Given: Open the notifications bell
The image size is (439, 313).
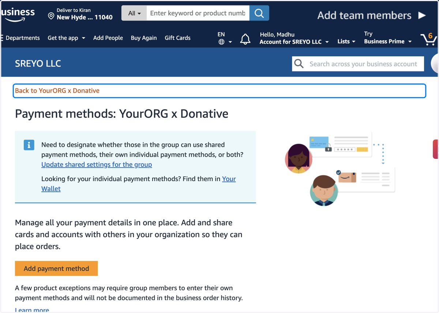Looking at the screenshot, I should coord(245,39).
